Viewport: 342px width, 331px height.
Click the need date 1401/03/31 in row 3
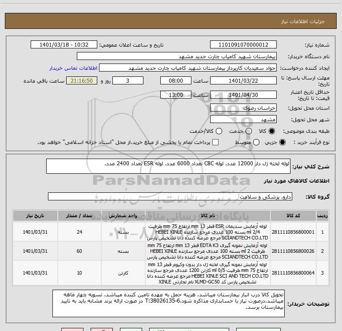tap(35, 273)
